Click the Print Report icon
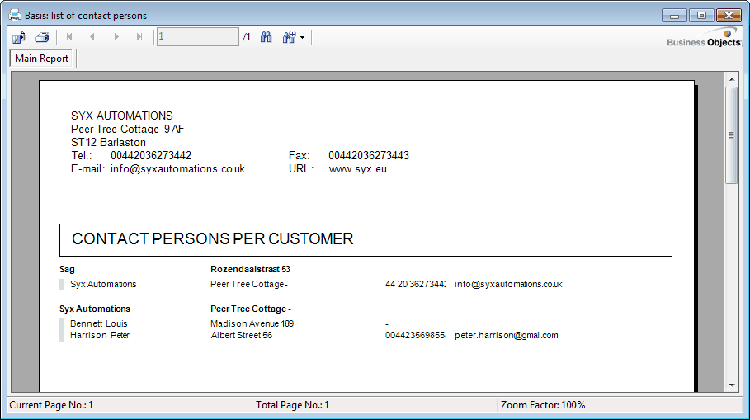Screen dimensions: 750x420 [42, 37]
